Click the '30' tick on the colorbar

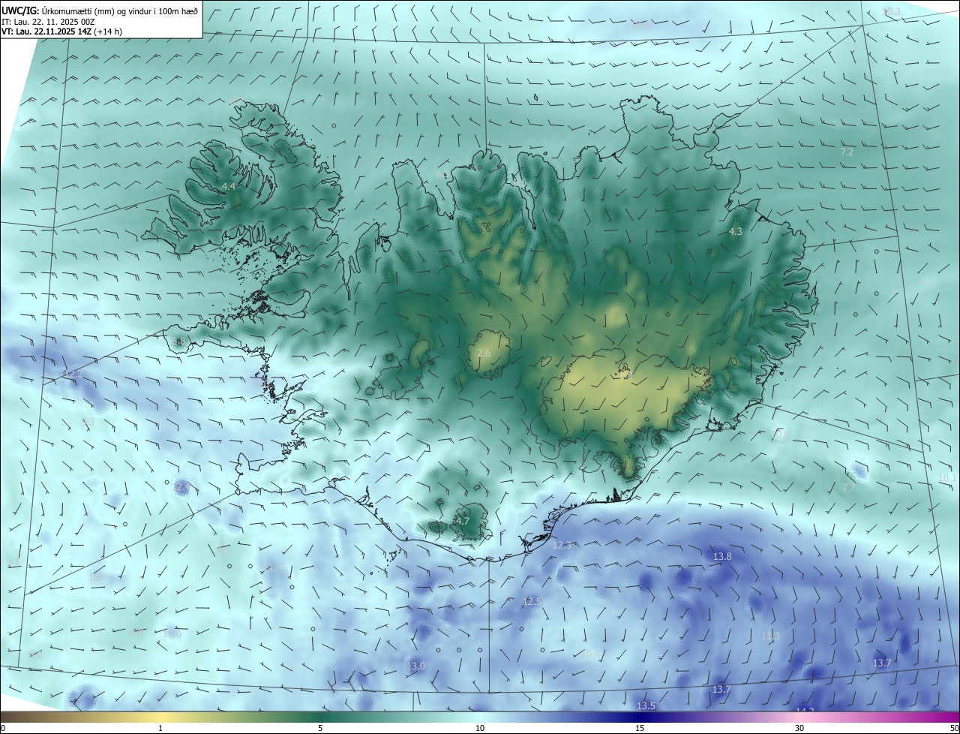[x=799, y=728]
